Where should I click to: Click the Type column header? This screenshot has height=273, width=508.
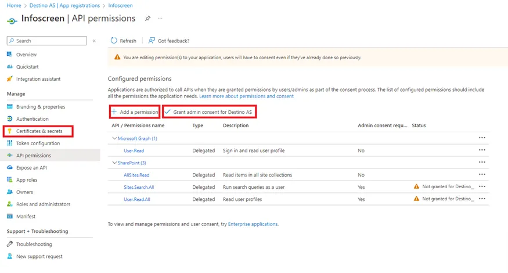[x=197, y=125]
